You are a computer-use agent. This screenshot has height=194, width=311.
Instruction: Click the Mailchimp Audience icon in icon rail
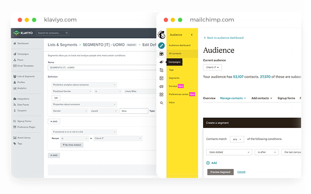coord(162,54)
